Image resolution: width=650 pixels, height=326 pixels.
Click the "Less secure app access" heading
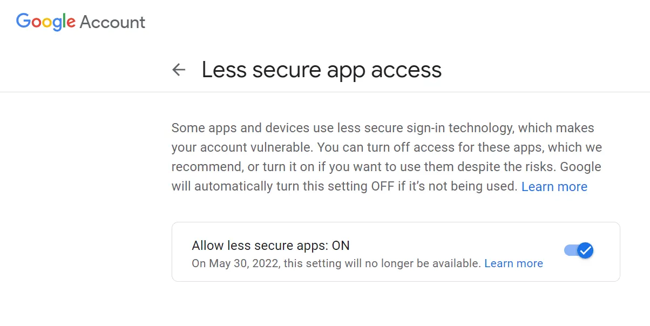pos(321,70)
